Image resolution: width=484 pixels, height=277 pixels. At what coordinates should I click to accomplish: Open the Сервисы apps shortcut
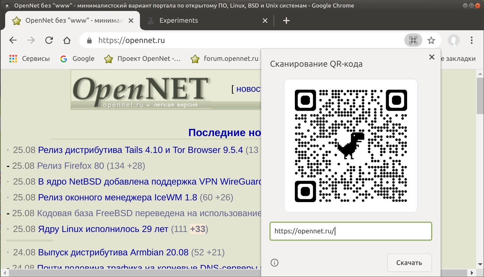[30, 59]
